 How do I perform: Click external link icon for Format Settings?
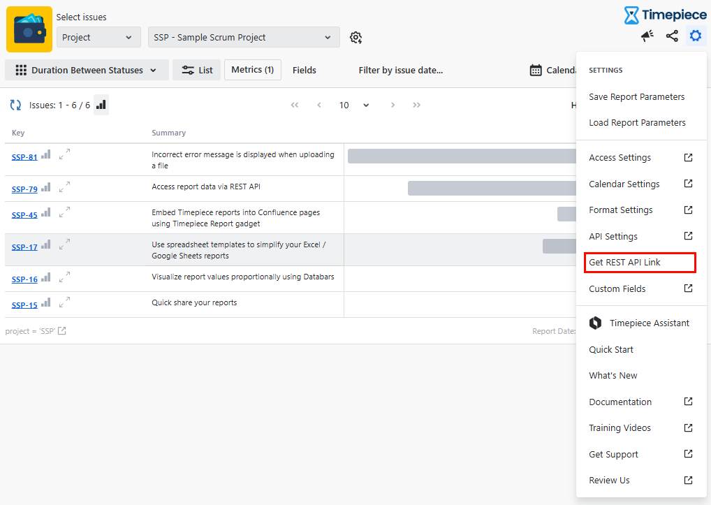[689, 210]
